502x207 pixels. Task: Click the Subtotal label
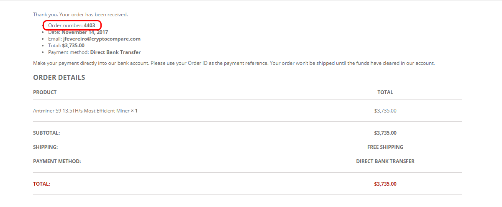pos(46,133)
